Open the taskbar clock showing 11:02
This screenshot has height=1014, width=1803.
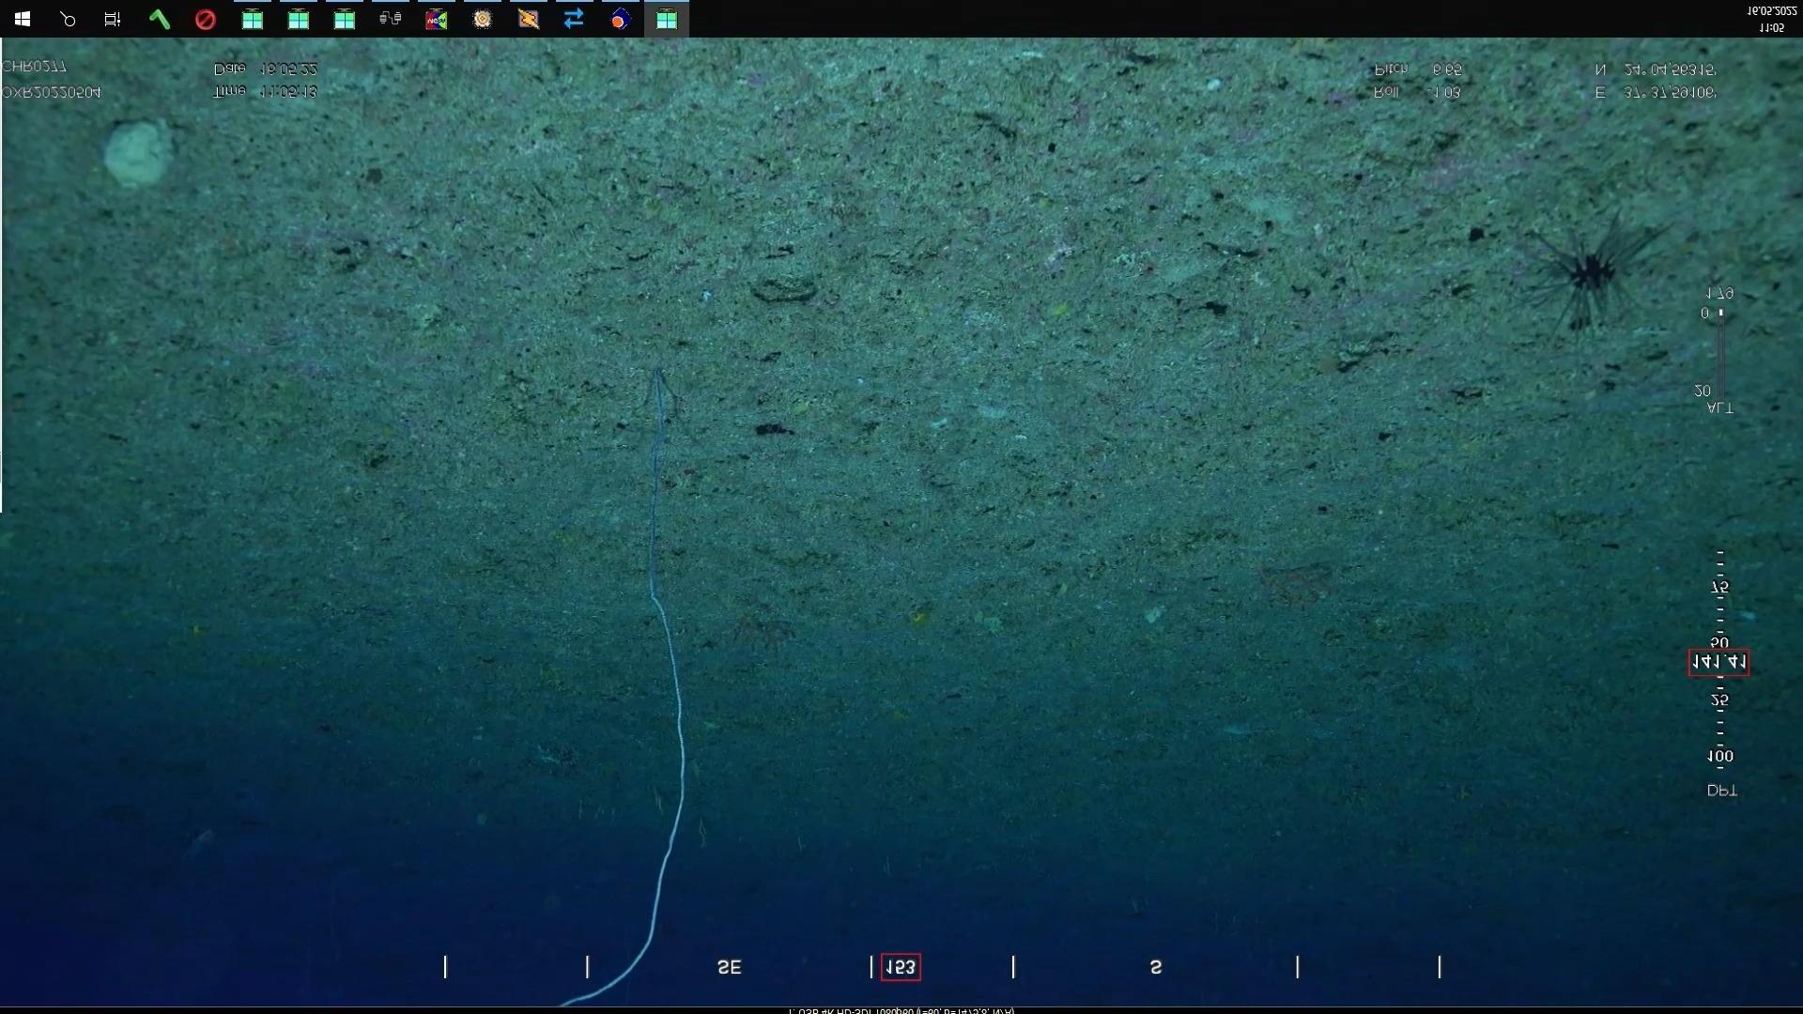click(1771, 19)
